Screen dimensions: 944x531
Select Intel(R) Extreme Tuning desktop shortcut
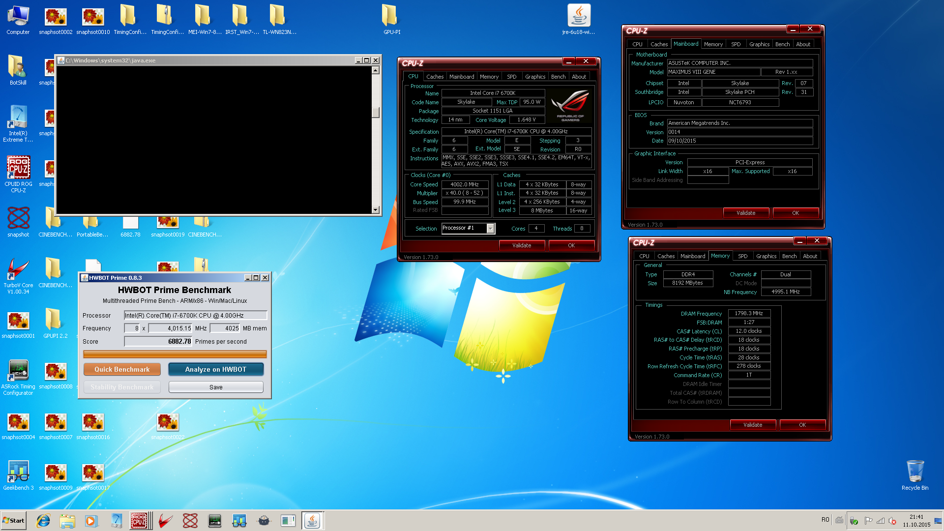[18, 124]
